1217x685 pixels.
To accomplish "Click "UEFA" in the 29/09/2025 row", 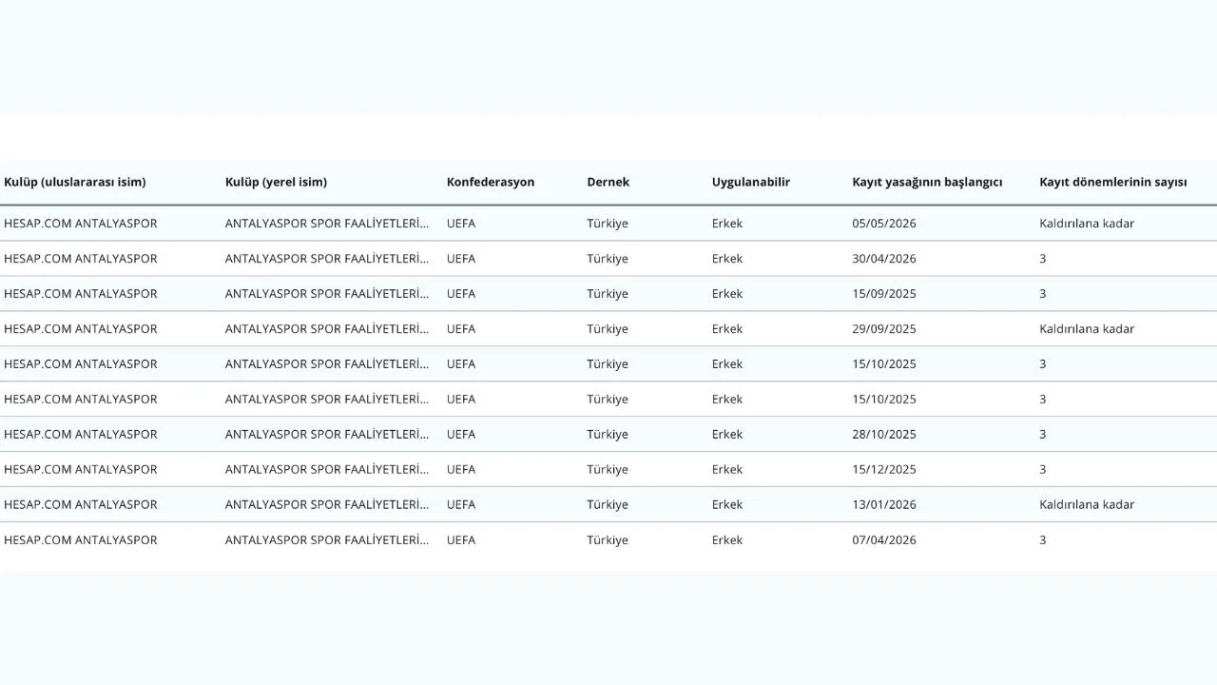I will [461, 329].
